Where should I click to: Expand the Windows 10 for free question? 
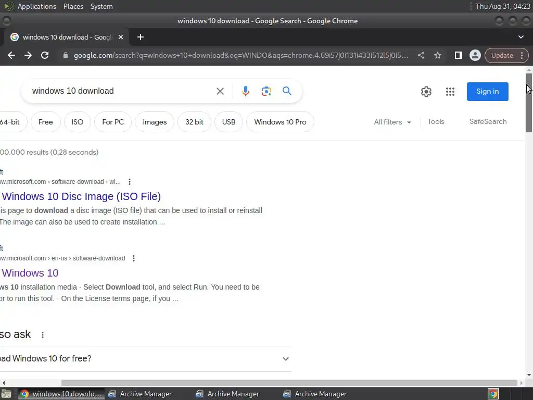146,358
